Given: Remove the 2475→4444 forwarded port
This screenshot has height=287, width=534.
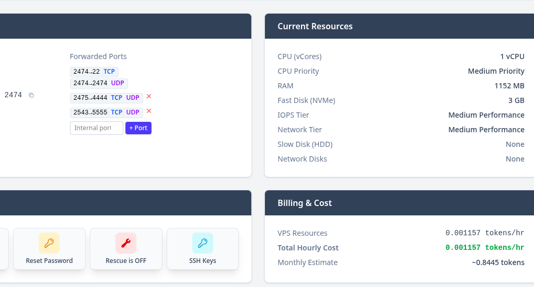Looking at the screenshot, I should coord(149,97).
